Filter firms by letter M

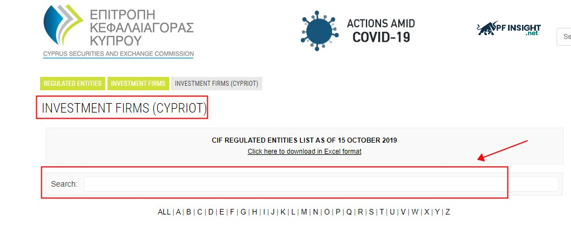[304, 212]
